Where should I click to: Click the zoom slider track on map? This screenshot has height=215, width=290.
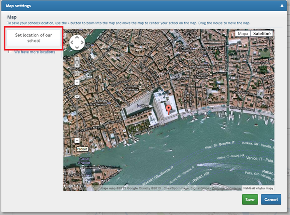(x=77, y=116)
